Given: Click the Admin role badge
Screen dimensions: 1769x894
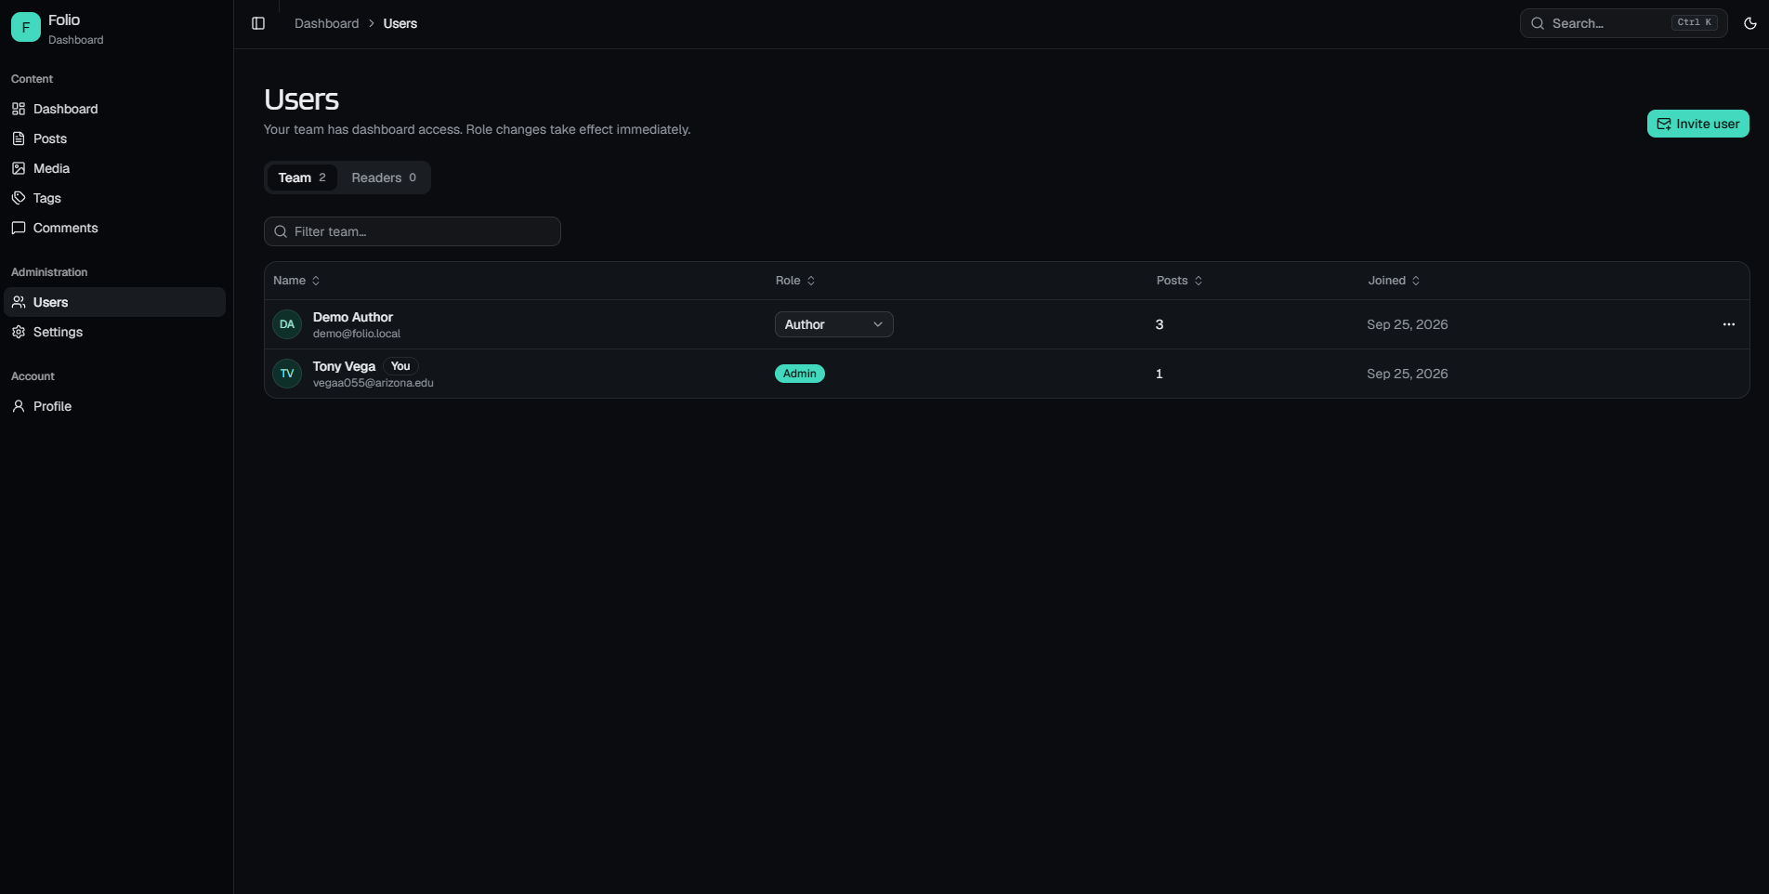Looking at the screenshot, I should pos(800,374).
